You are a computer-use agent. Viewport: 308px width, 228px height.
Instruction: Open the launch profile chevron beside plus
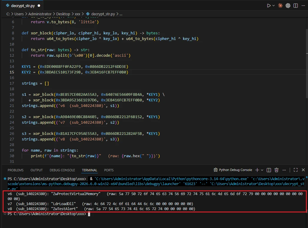pos(262,170)
